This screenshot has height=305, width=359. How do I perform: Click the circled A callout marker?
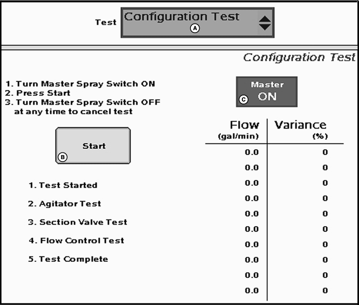click(195, 28)
